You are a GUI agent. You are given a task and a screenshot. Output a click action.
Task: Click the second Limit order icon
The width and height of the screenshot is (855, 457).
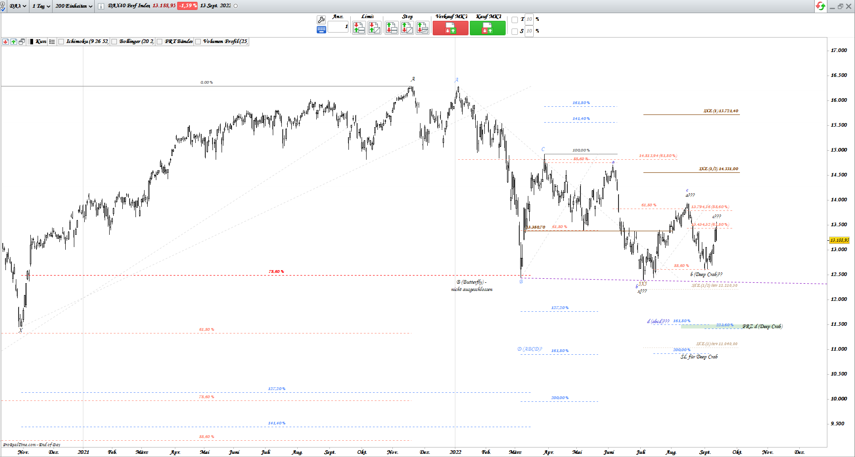pyautogui.click(x=374, y=28)
